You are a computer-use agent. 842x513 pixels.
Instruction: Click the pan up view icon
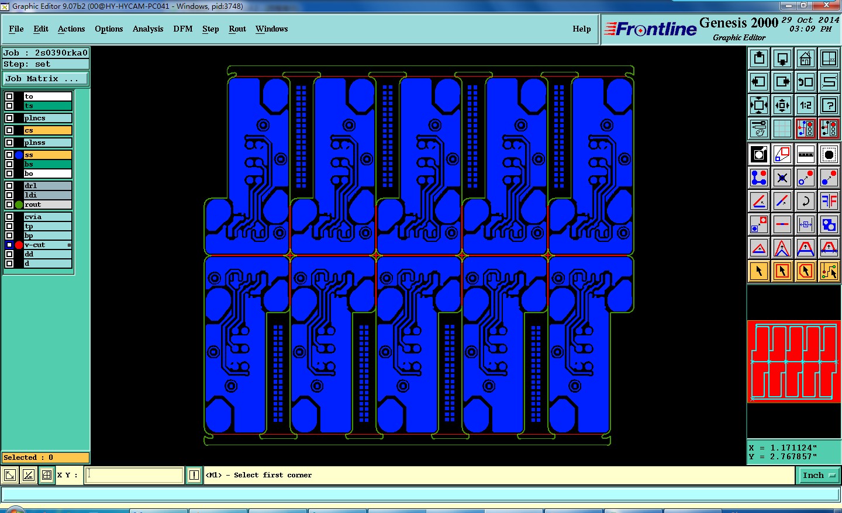point(759,58)
